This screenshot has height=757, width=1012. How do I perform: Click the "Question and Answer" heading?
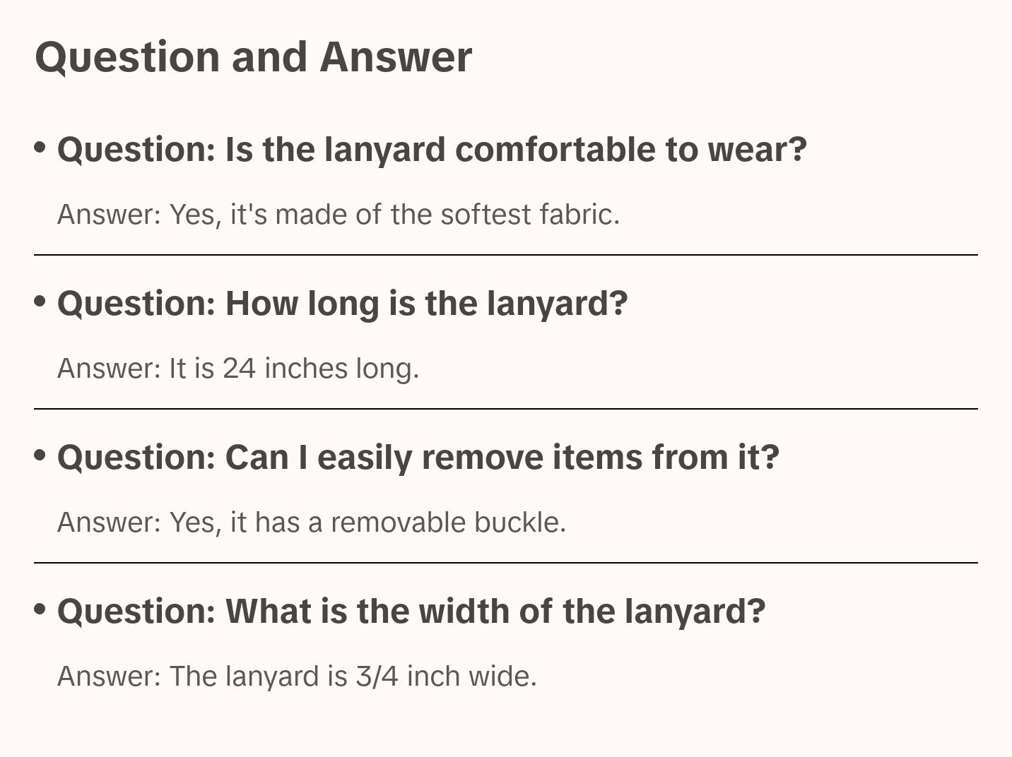click(x=253, y=56)
